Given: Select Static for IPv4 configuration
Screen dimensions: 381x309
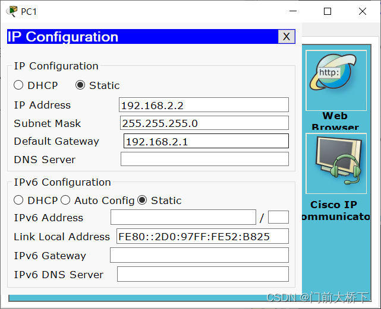Looking at the screenshot, I should pyautogui.click(x=80, y=85).
